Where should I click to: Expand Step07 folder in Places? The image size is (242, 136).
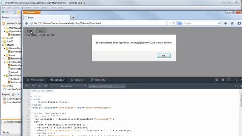2,42
